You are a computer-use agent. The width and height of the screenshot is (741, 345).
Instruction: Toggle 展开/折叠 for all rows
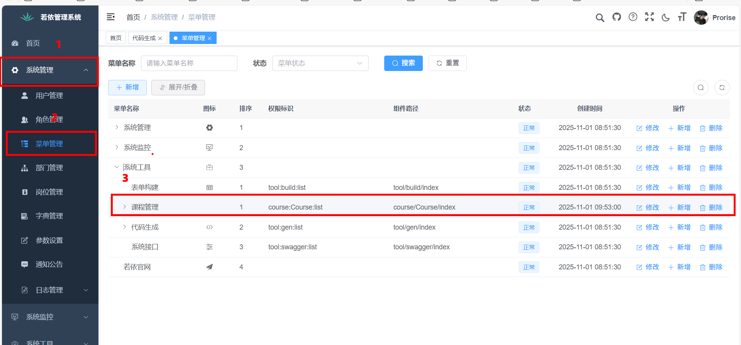pos(178,88)
